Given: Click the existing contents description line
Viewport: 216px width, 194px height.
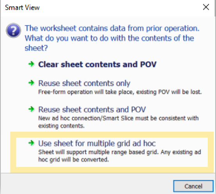Looking at the screenshot, I should (61, 126).
